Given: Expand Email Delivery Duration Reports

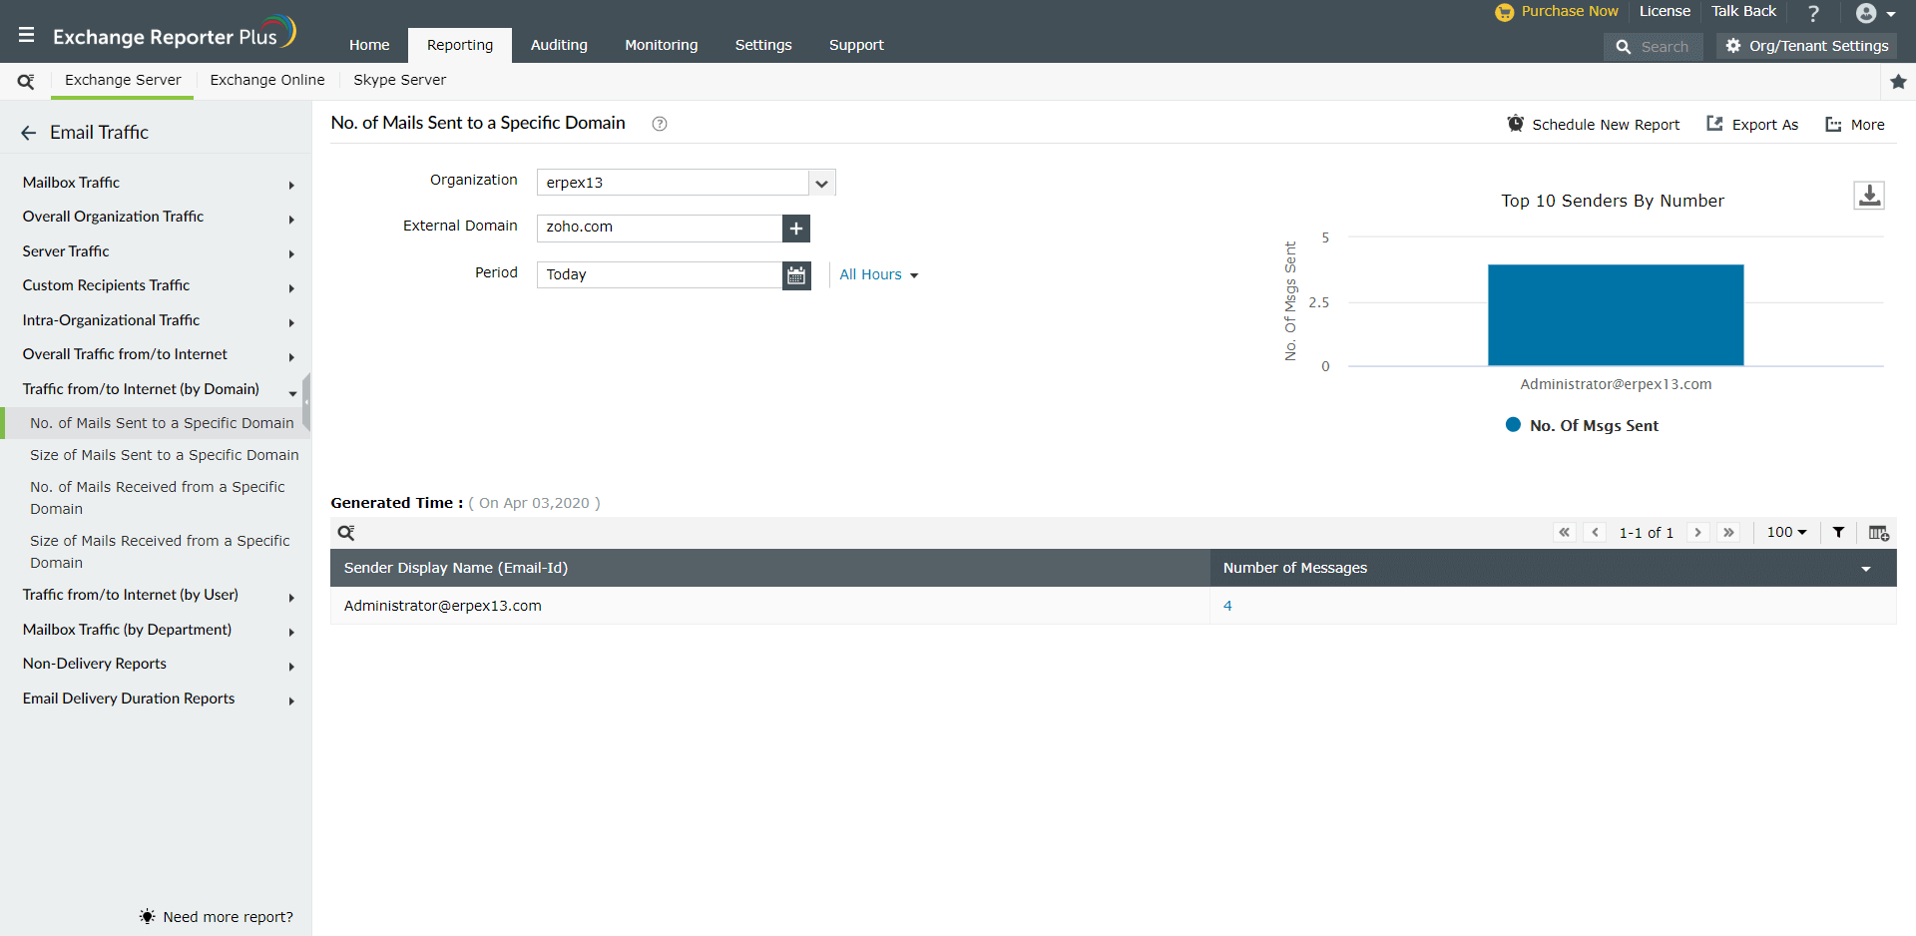Looking at the screenshot, I should pos(291,701).
